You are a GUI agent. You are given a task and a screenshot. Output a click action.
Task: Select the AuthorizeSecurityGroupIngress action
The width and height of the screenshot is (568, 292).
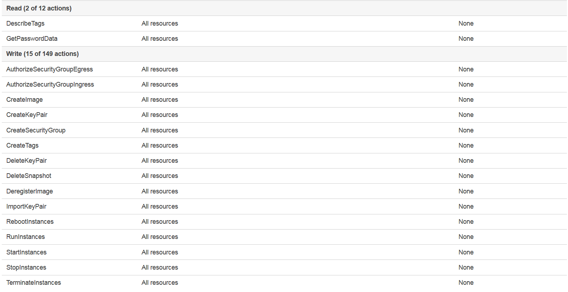coord(50,84)
